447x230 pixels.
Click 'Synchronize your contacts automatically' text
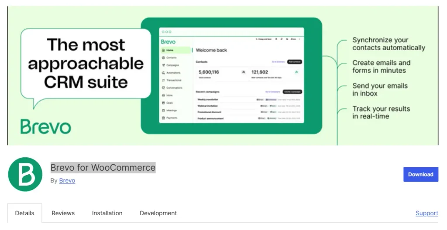pyautogui.click(x=389, y=44)
